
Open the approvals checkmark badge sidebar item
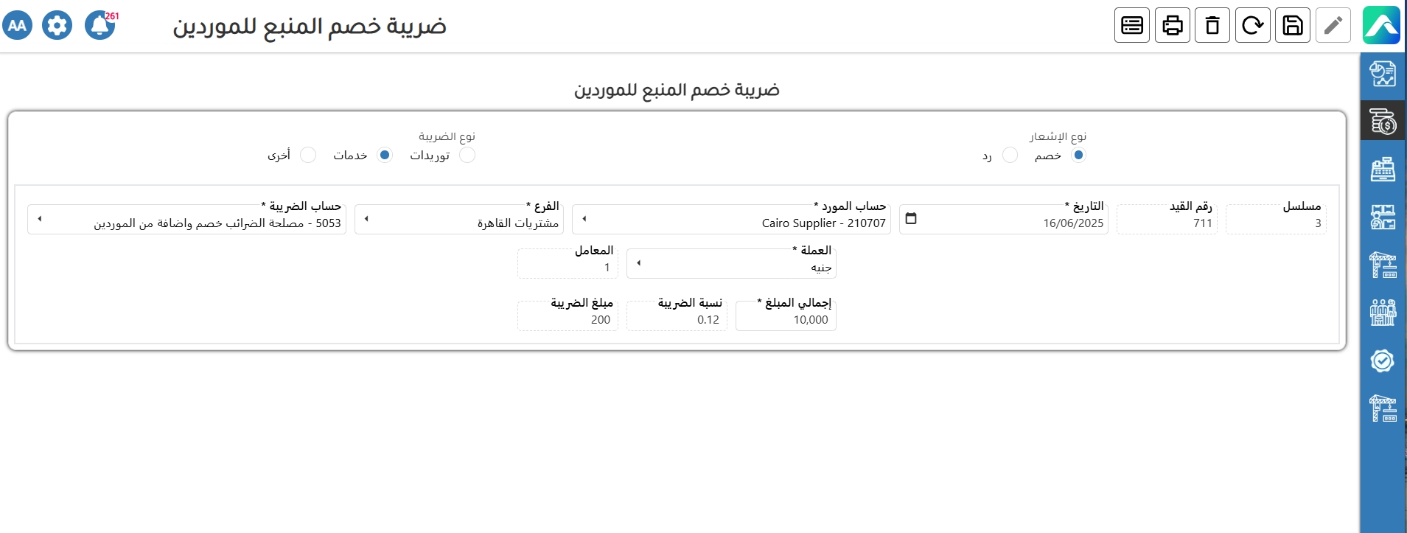point(1383,360)
